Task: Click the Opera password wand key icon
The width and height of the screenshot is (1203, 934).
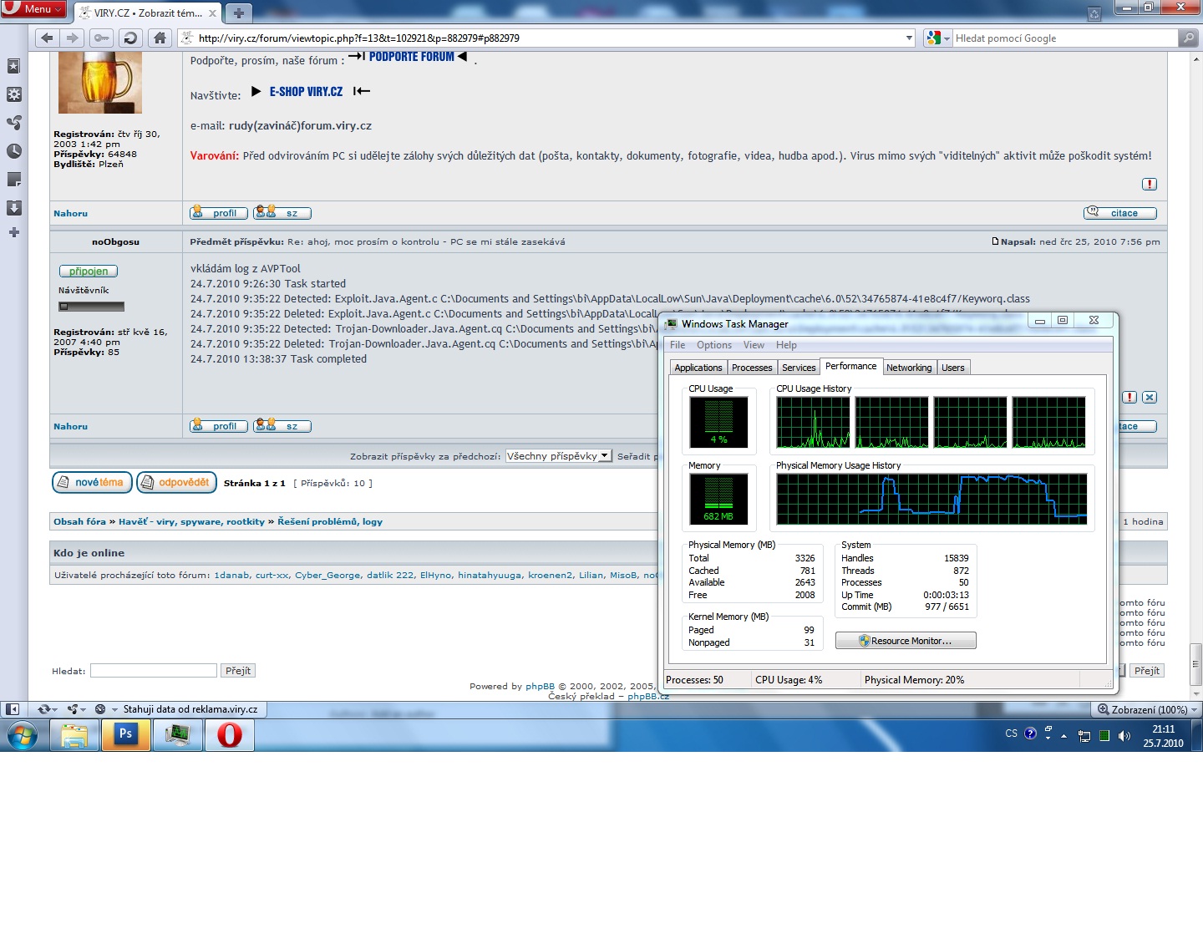Action: coord(100,38)
